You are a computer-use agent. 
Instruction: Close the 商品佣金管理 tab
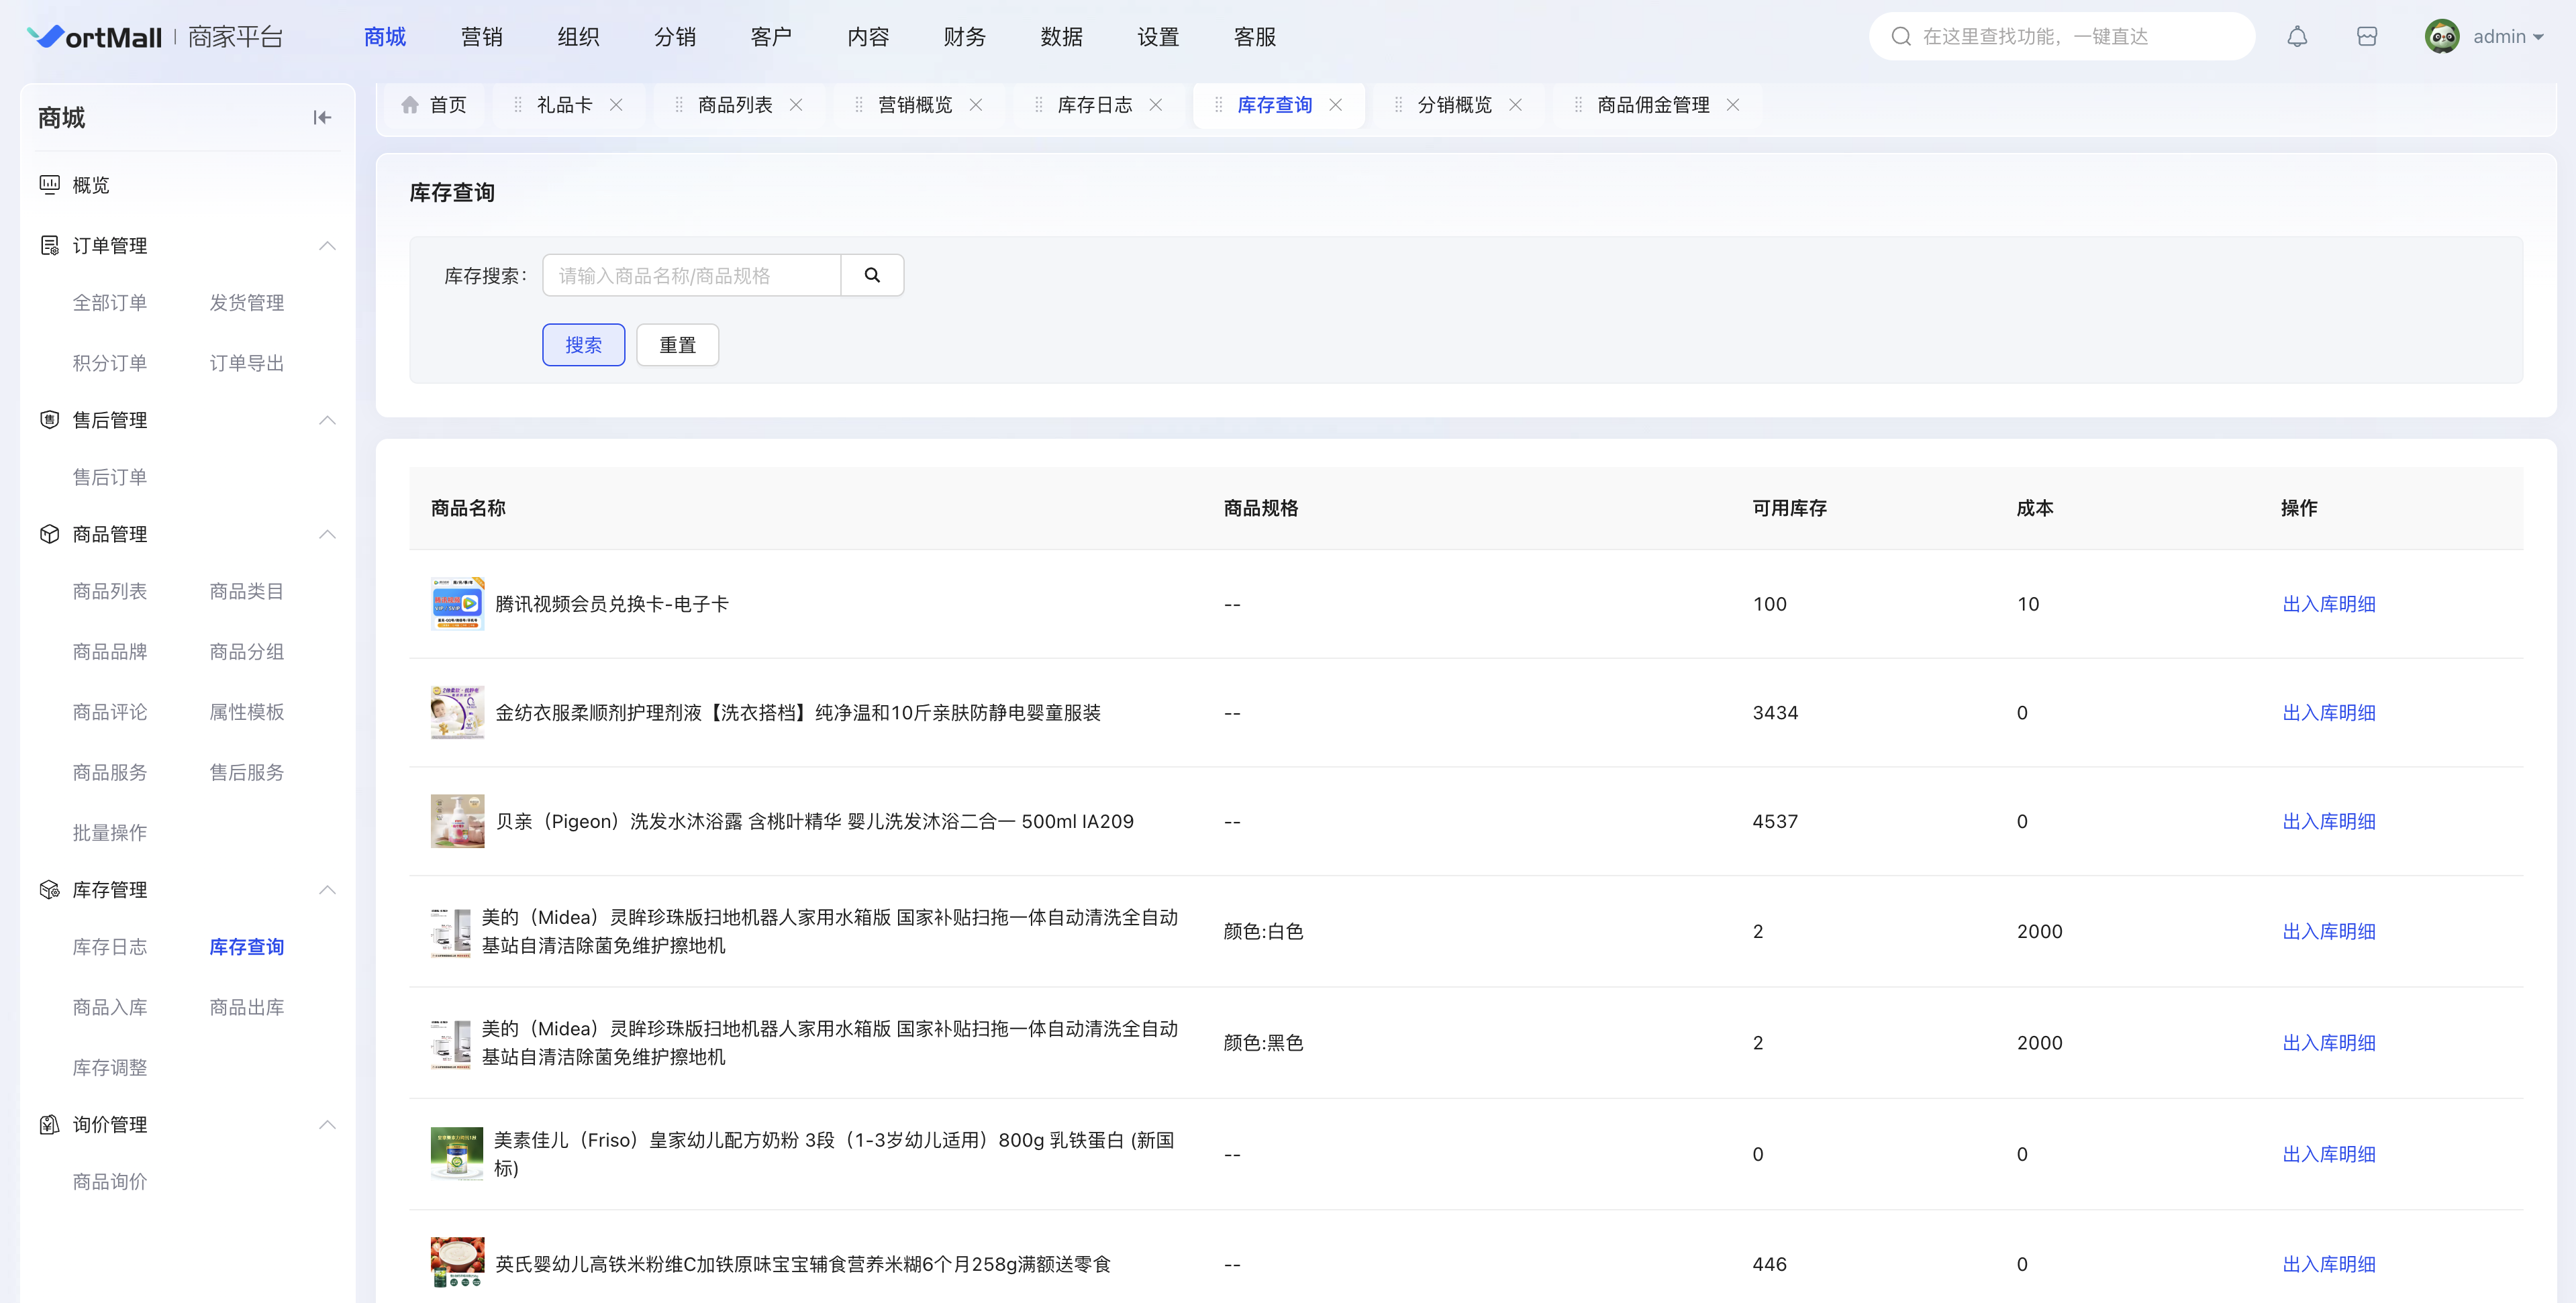[1733, 105]
